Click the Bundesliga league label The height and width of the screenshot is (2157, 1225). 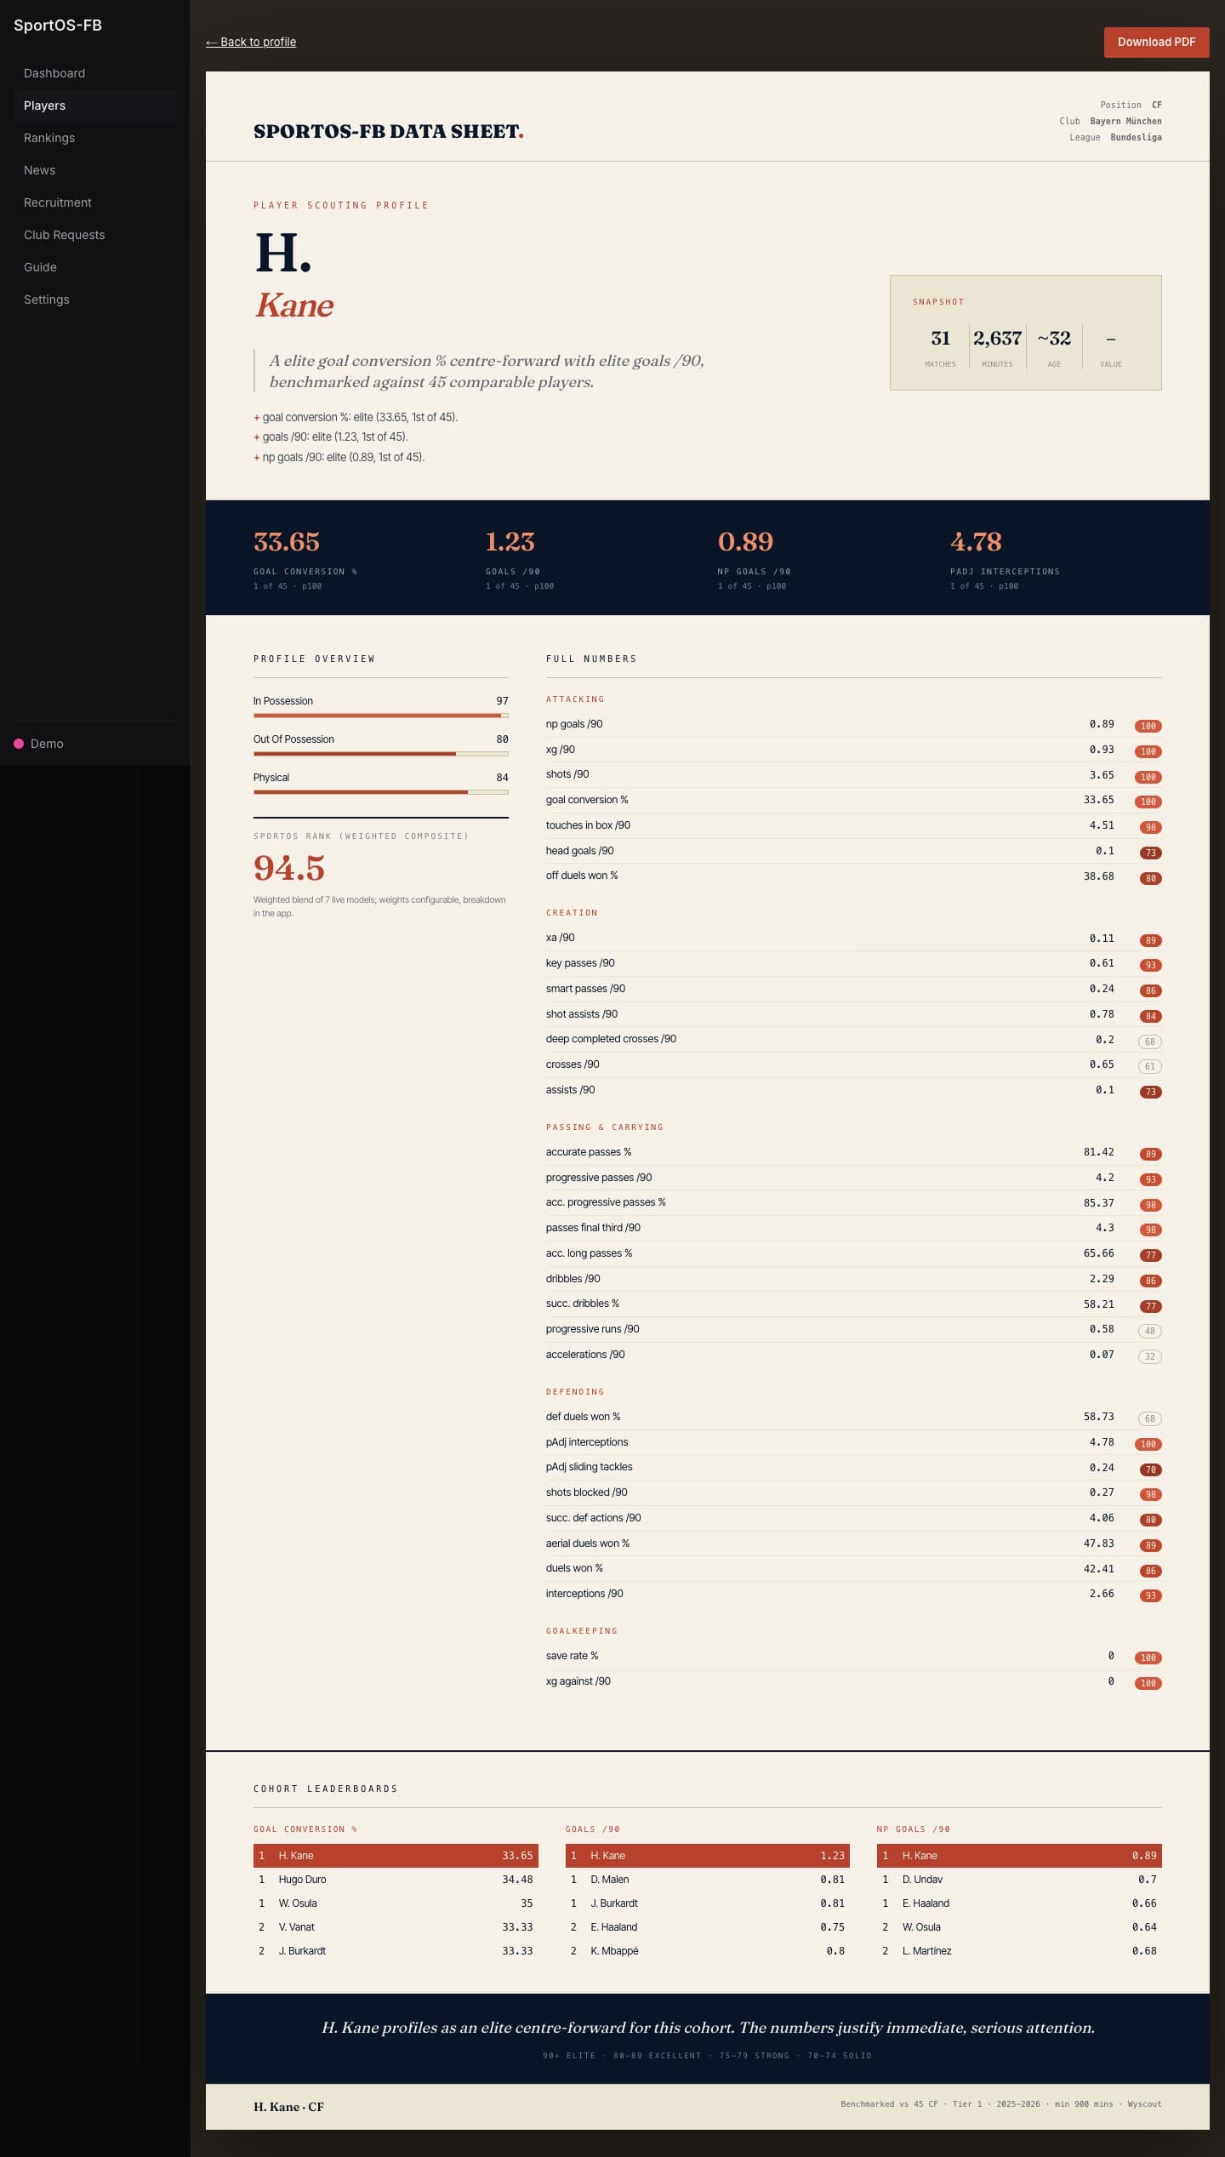pyautogui.click(x=1136, y=138)
